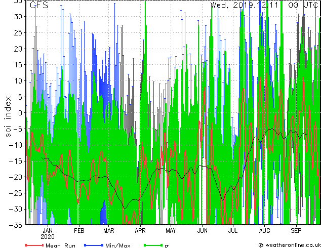Click the SEP x-axis label
Image resolution: width=321 pixels, height=248 pixels.
[296, 231]
